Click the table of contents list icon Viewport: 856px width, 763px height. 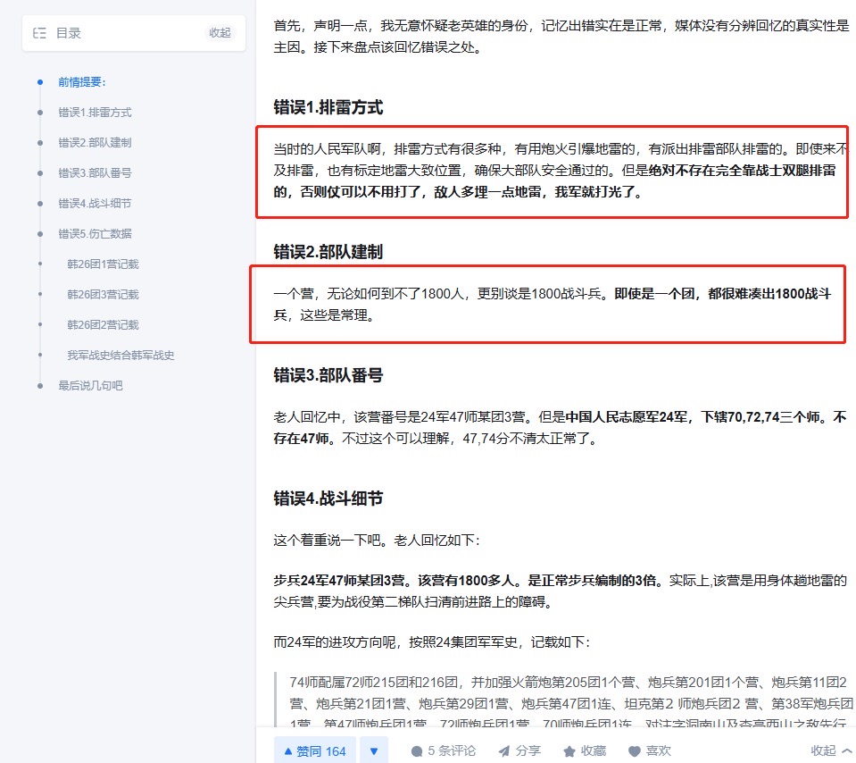coord(39,33)
